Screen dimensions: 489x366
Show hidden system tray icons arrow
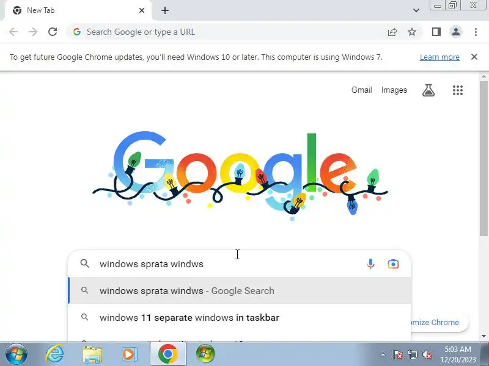coord(383,354)
